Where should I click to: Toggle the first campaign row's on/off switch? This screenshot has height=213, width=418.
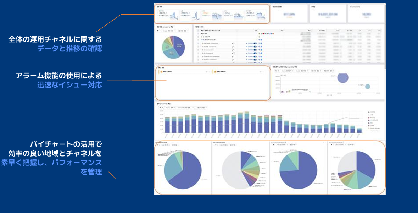tap(255, 43)
